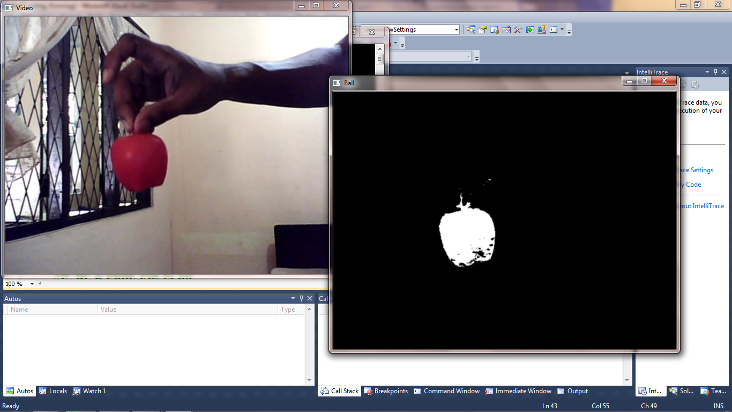Expand arrow beside Command Window toolbar icon

(x=562, y=30)
